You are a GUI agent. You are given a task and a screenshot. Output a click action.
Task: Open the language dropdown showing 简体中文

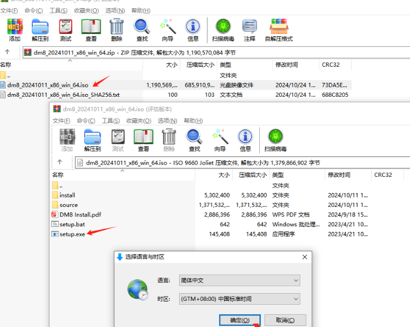click(240, 280)
